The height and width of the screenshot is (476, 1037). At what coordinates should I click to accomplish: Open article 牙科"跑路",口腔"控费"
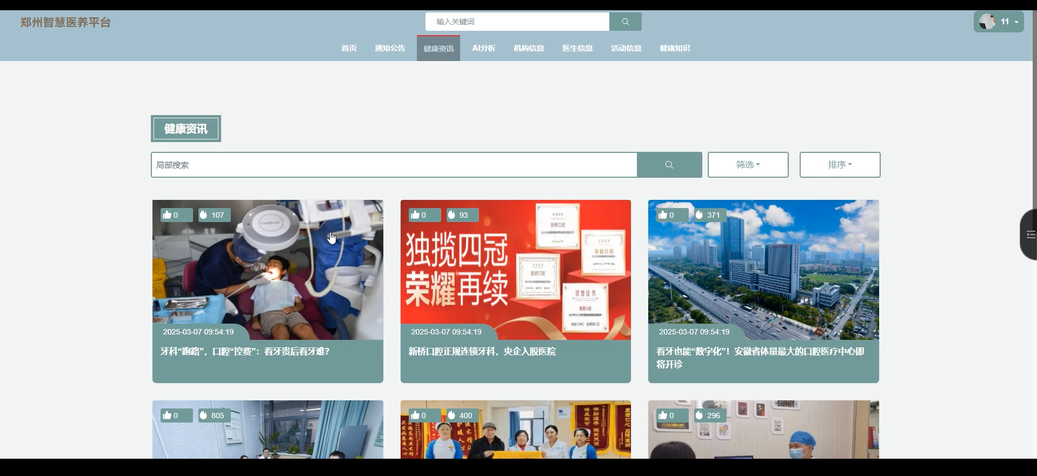245,351
